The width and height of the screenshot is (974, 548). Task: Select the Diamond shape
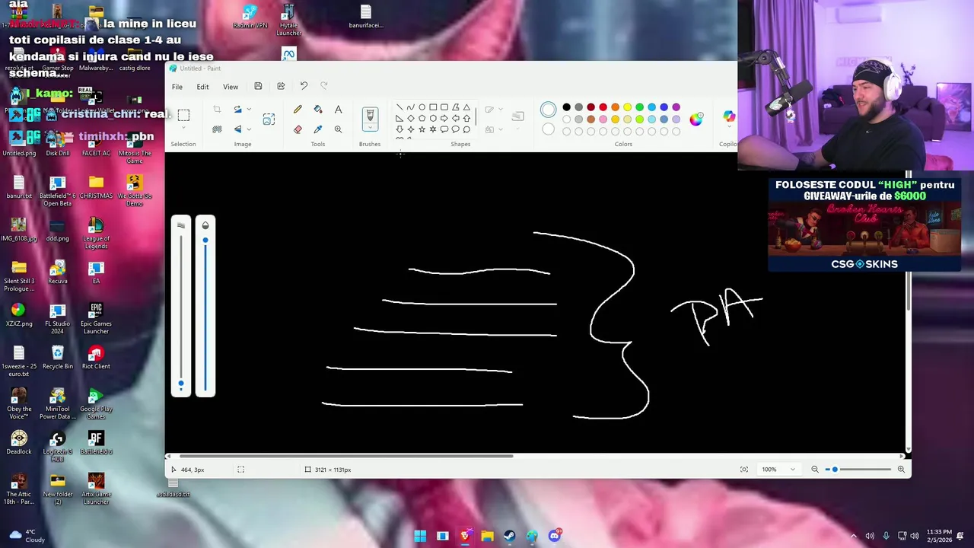pyautogui.click(x=411, y=118)
